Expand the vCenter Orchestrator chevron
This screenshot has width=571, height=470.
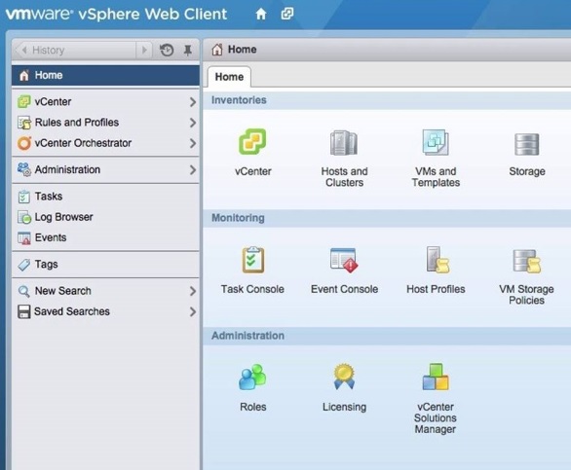[193, 144]
